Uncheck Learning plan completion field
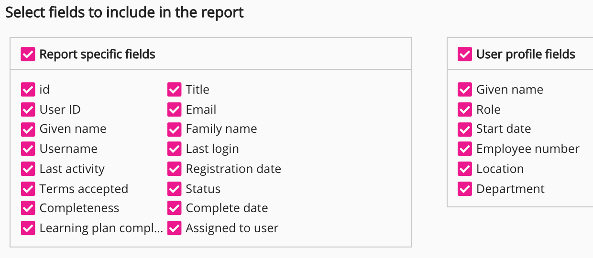Viewport: 593px width, 258px height. tap(28, 228)
